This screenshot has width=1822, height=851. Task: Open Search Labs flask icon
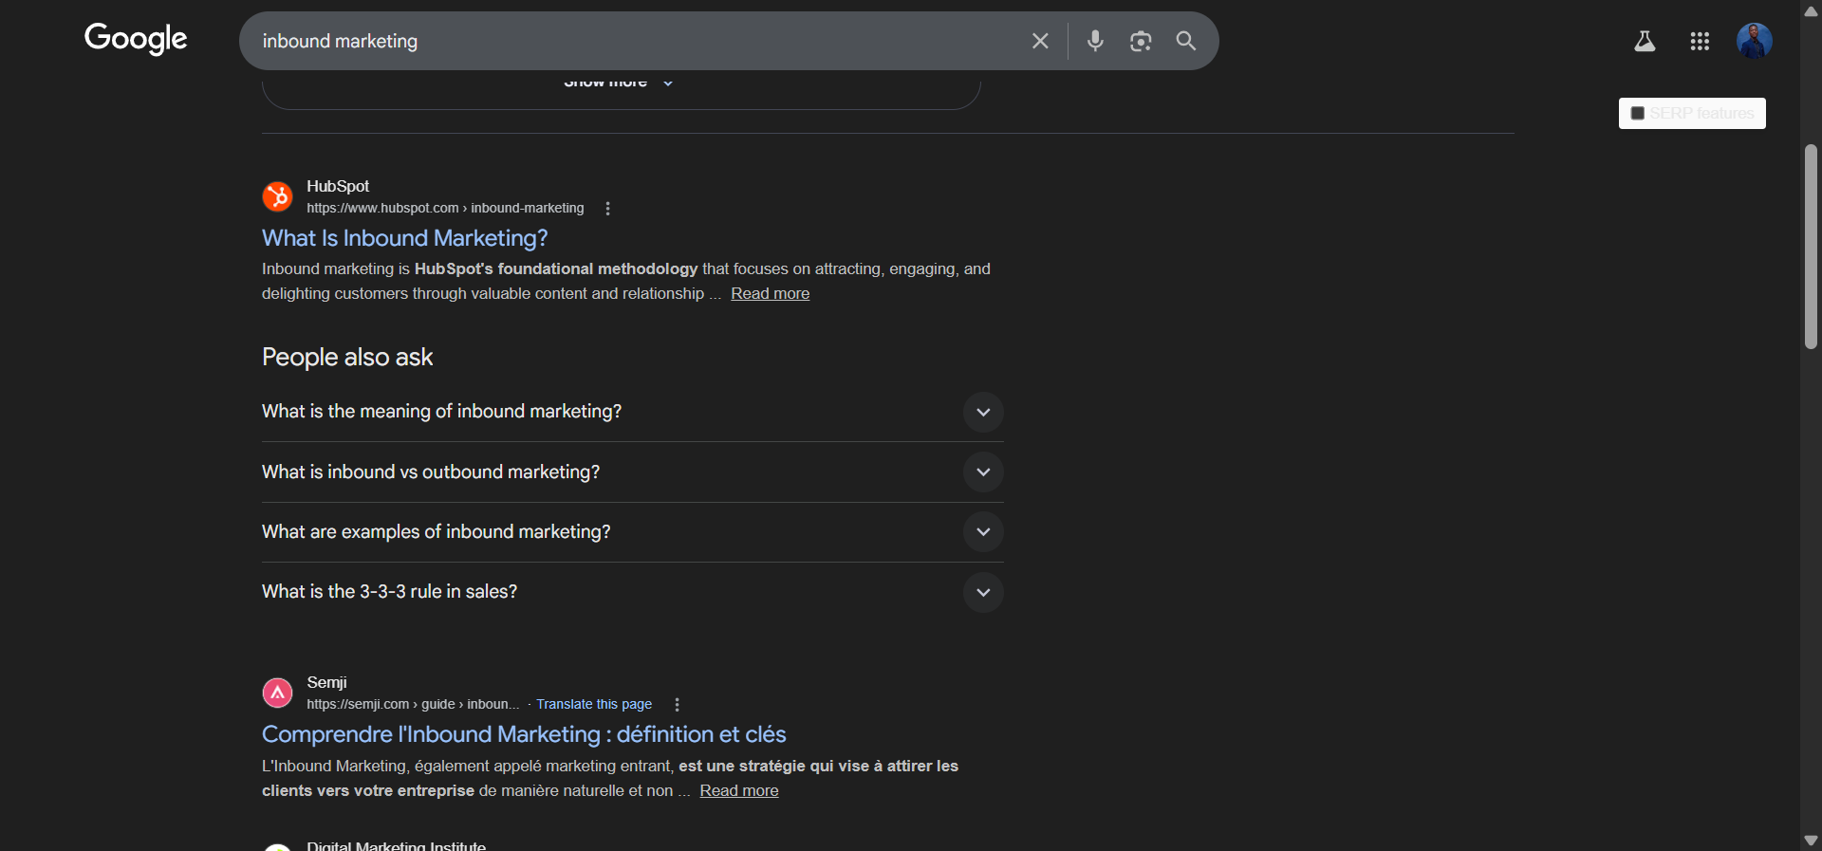pos(1645,41)
